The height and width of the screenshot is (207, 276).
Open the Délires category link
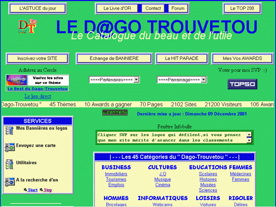click(241, 205)
